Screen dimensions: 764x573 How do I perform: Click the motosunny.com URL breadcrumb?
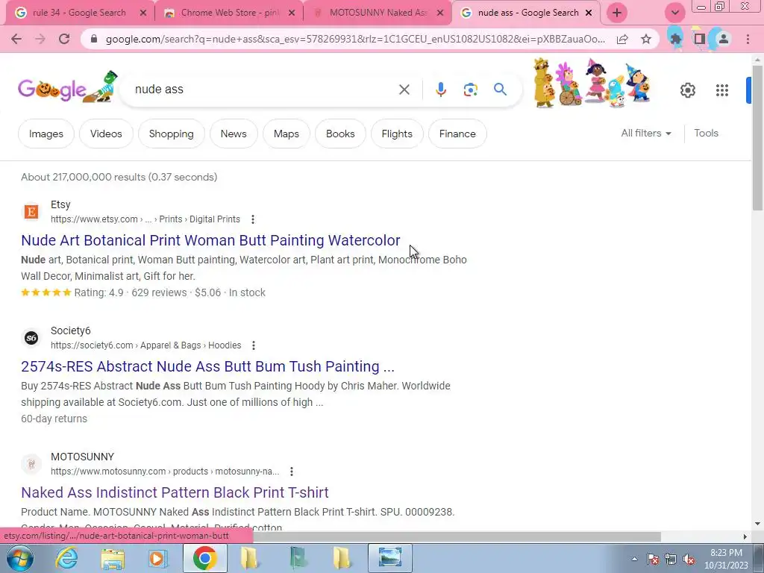coord(165,472)
